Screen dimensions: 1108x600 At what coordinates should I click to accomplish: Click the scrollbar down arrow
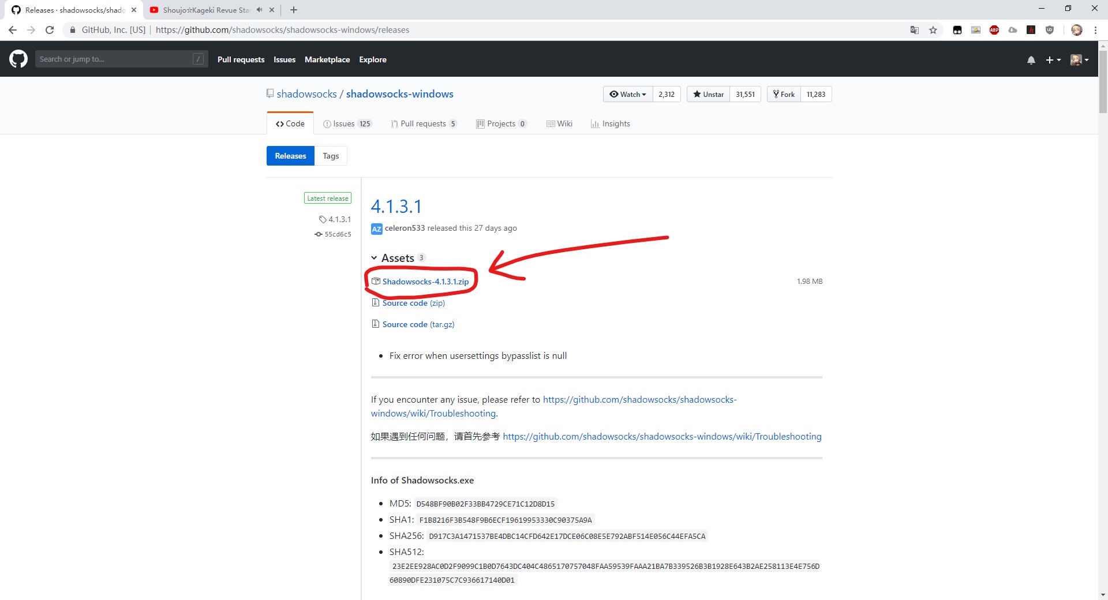pyautogui.click(x=1103, y=594)
